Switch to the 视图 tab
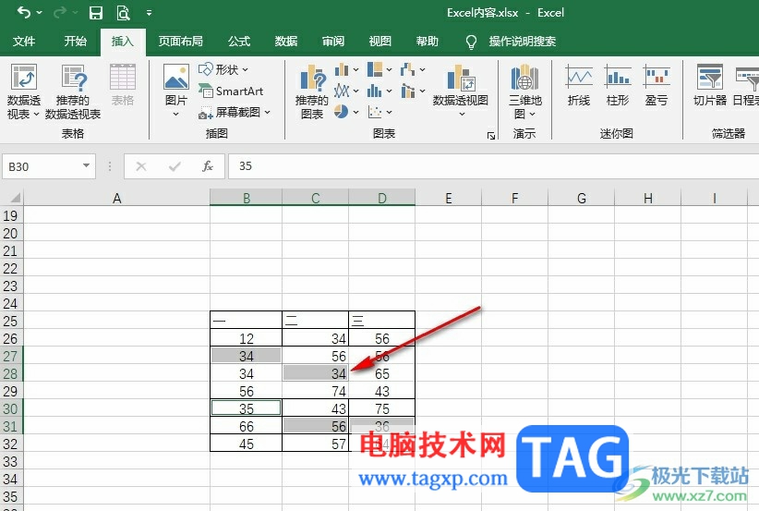Viewport: 759px width, 511px height. (380, 42)
